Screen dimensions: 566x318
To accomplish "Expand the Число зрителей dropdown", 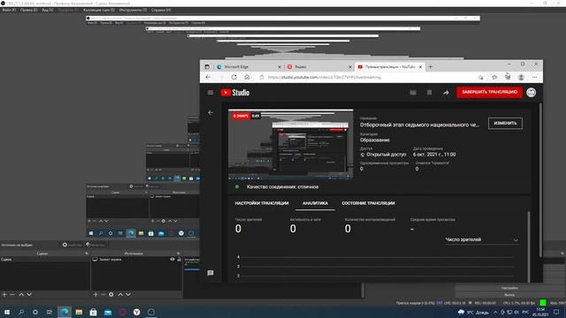I will [x=482, y=239].
